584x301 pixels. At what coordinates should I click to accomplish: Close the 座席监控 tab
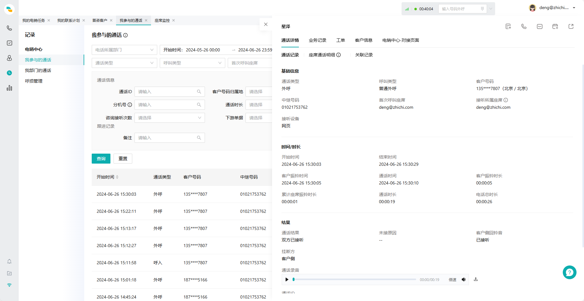[173, 20]
